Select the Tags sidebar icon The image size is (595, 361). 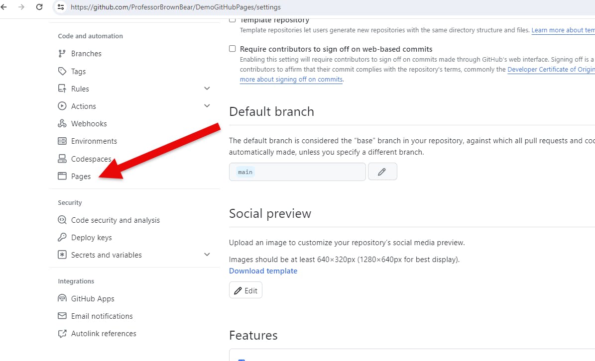pyautogui.click(x=61, y=71)
